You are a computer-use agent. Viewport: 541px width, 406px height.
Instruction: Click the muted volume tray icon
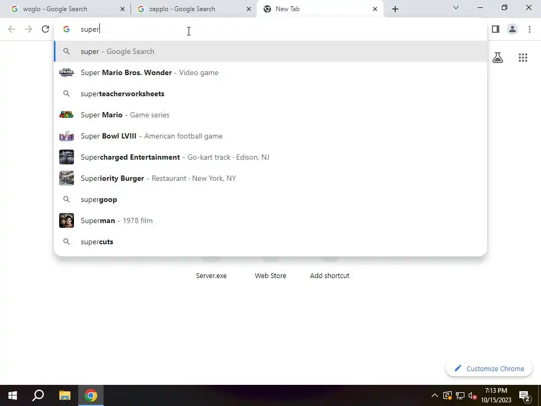pyautogui.click(x=472, y=395)
